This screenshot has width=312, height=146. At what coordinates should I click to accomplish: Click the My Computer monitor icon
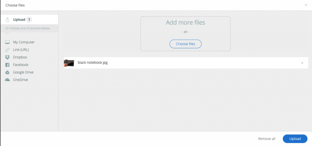[x=7, y=42]
